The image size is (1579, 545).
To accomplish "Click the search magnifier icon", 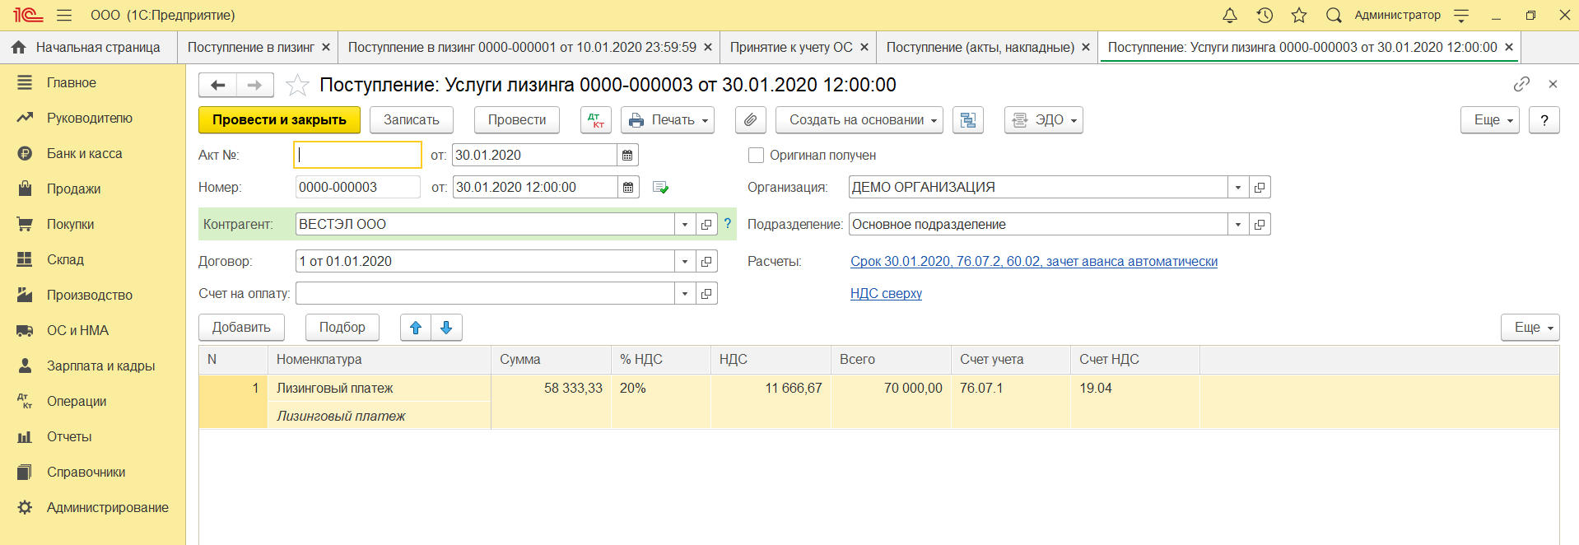I will 1334,15.
